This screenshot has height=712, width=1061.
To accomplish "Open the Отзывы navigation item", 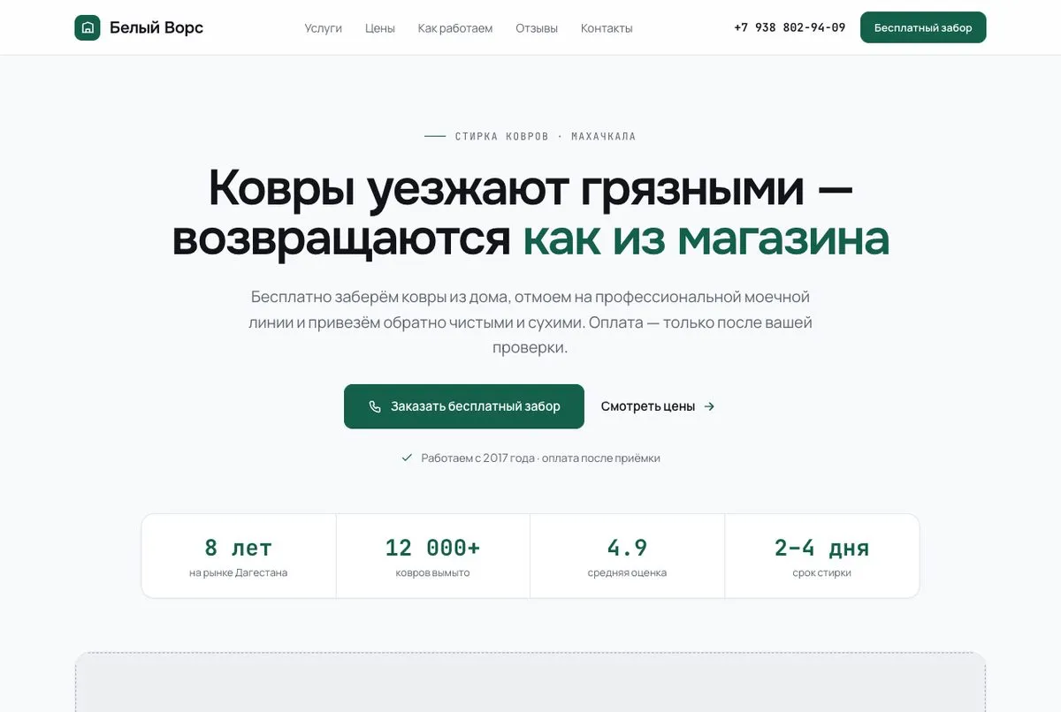I will coord(537,28).
